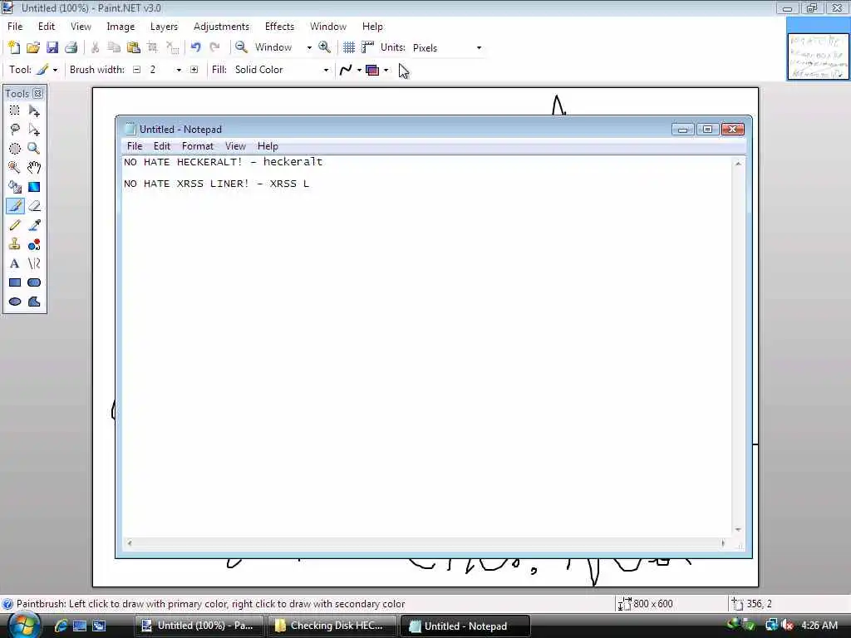Select the Color Picker eyedropper tool
851x638 pixels.
click(x=34, y=225)
